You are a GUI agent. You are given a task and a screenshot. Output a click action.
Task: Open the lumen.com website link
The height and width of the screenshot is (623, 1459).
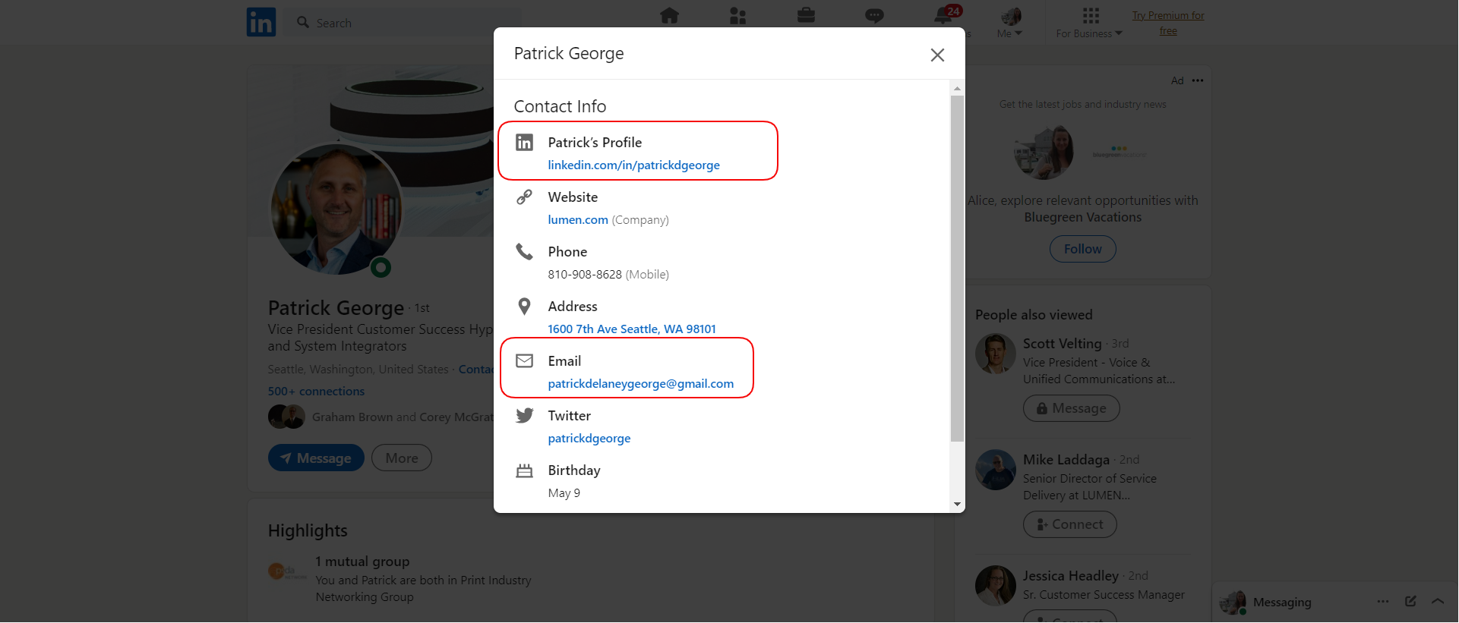578,220
